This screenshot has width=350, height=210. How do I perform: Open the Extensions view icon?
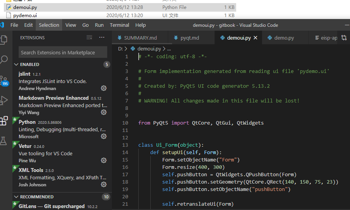(x=4, y=121)
